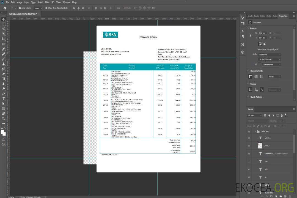The height and width of the screenshot is (198, 297).
Task: Open the Auto-Select Layer dropdown
Action: (x=38, y=8)
